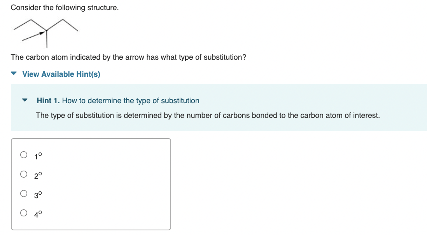Select the 2° radio button
The height and width of the screenshot is (235, 427).
24,175
